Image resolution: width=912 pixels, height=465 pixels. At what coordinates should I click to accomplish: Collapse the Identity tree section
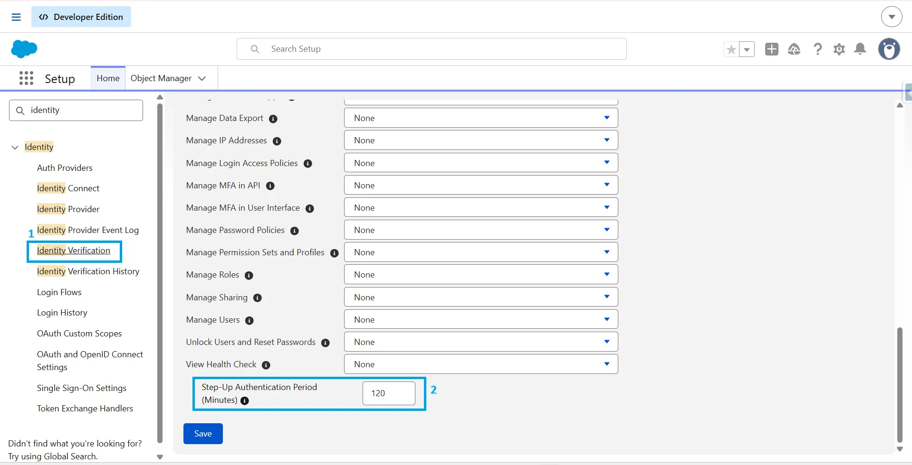15,148
